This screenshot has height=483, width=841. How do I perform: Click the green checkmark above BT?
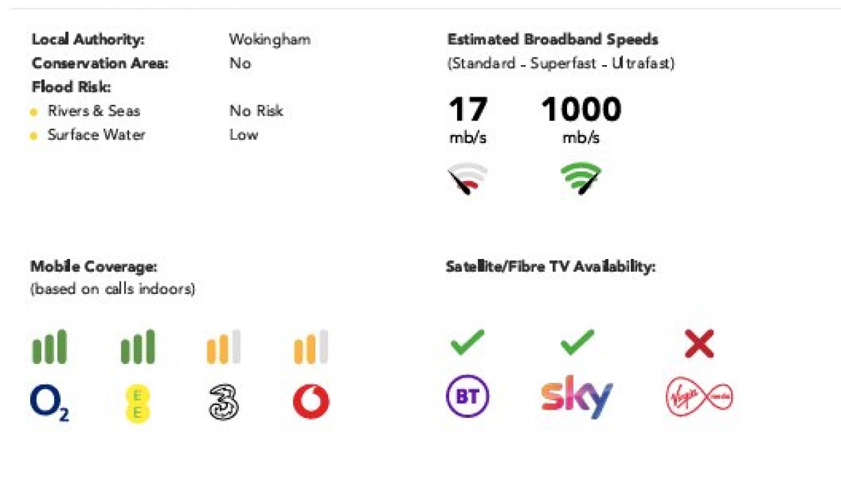click(467, 342)
